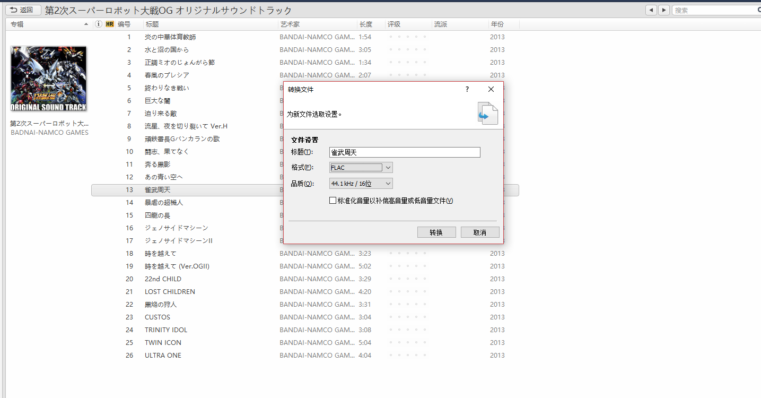Open the album cover artwork thumbnail
The width and height of the screenshot is (761, 398).
coord(49,79)
